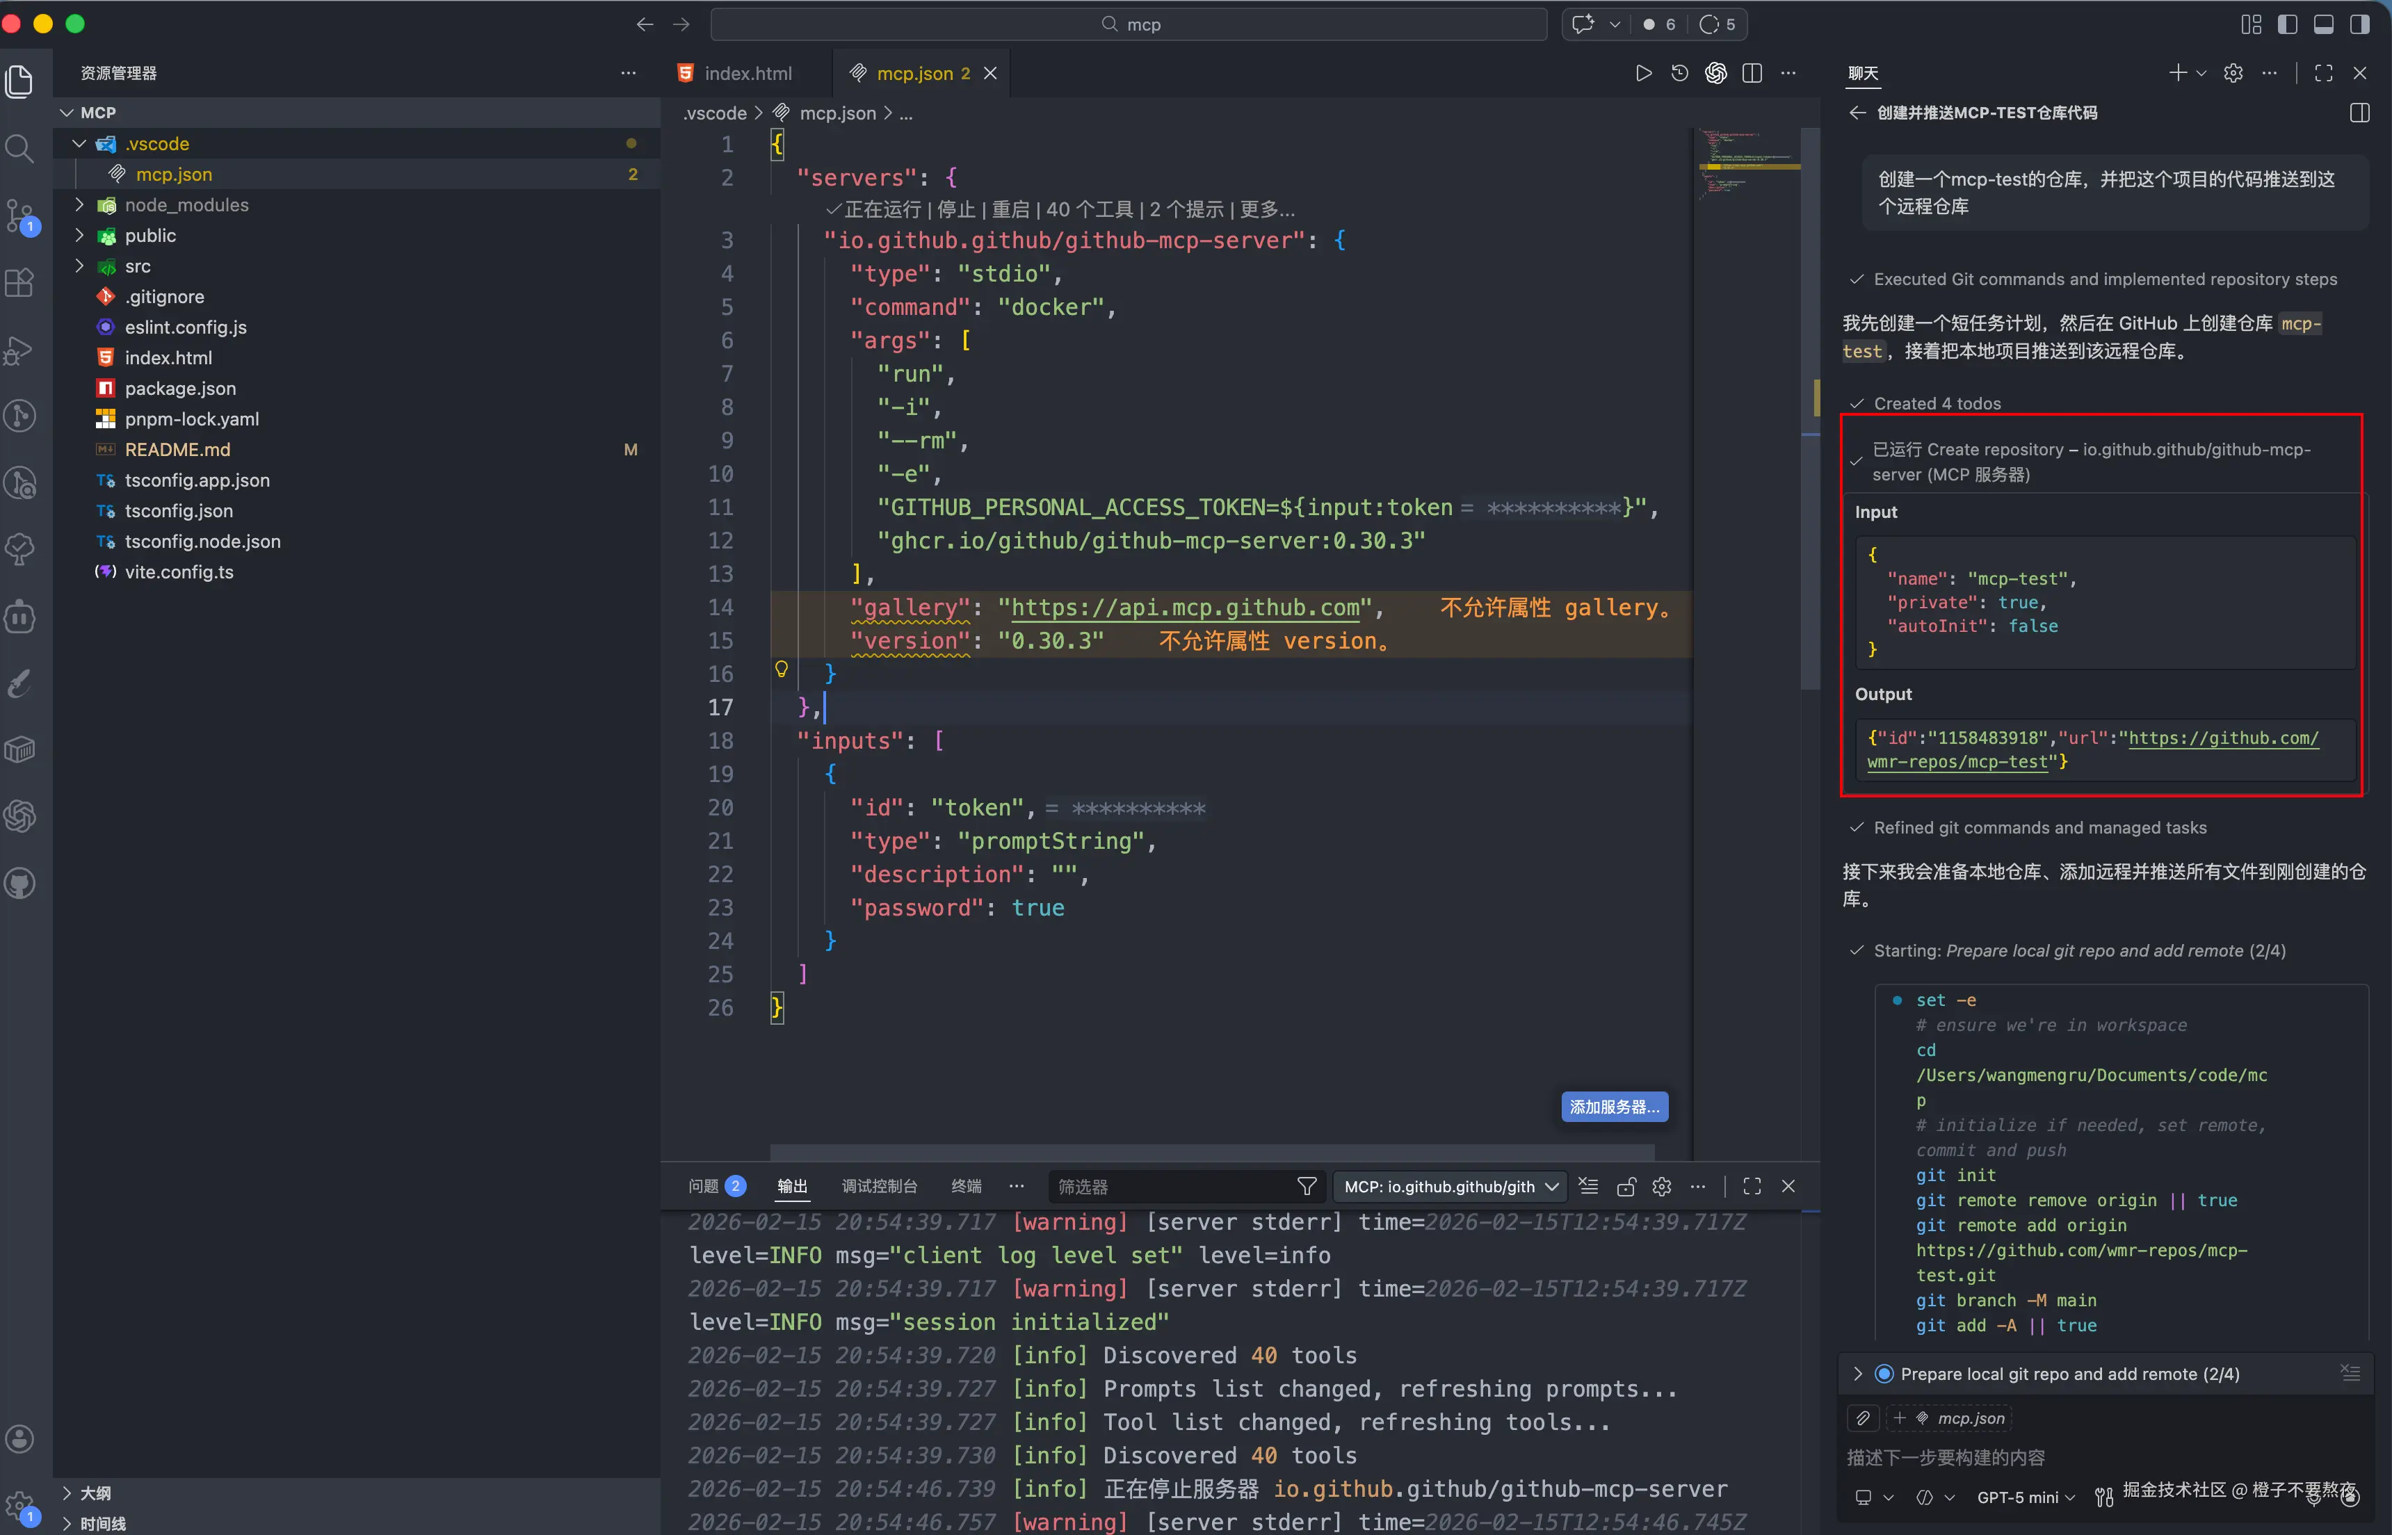2392x1535 pixels.
Task: Click the paperclip attach context icon
Action: [1863, 1418]
